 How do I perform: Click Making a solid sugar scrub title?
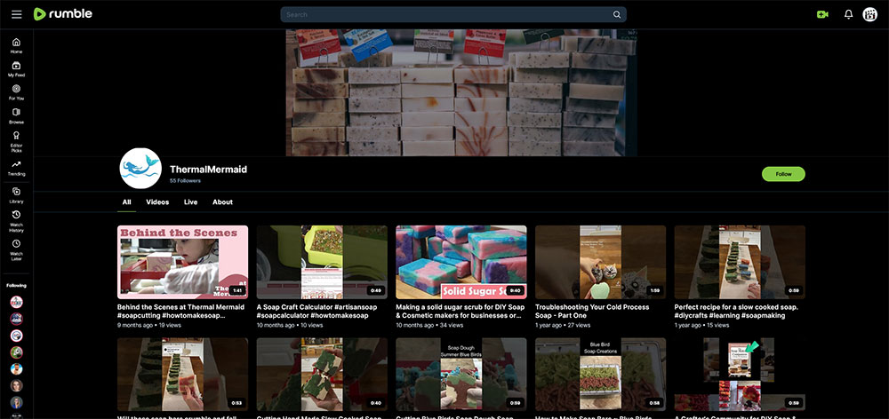460,311
